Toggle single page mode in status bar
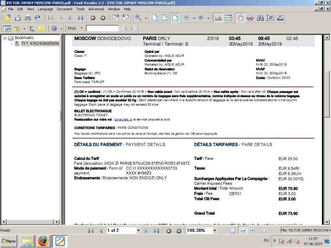The height and width of the screenshot is (248, 331). point(233,231)
